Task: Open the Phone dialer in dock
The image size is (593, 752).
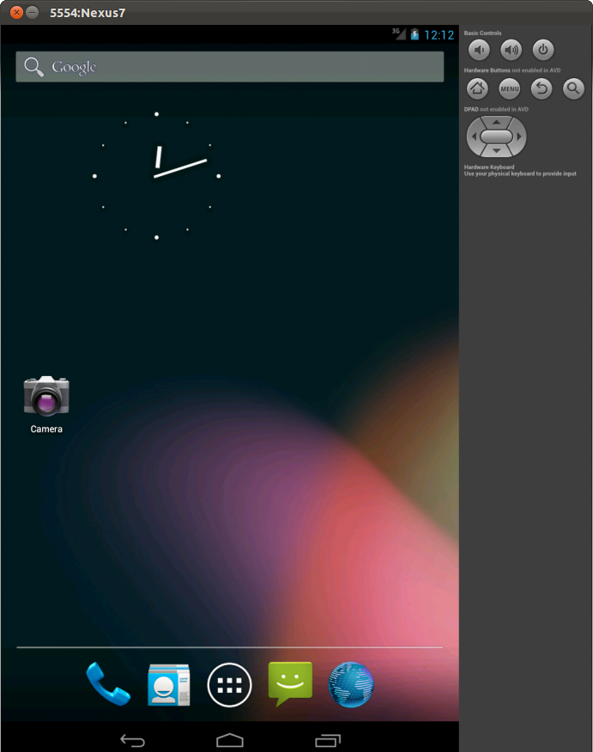Action: (108, 684)
